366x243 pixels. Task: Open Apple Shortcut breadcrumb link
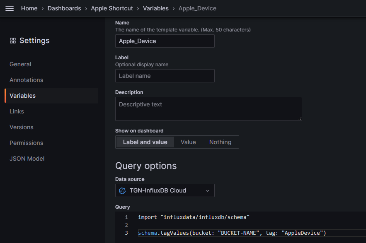pyautogui.click(x=112, y=8)
